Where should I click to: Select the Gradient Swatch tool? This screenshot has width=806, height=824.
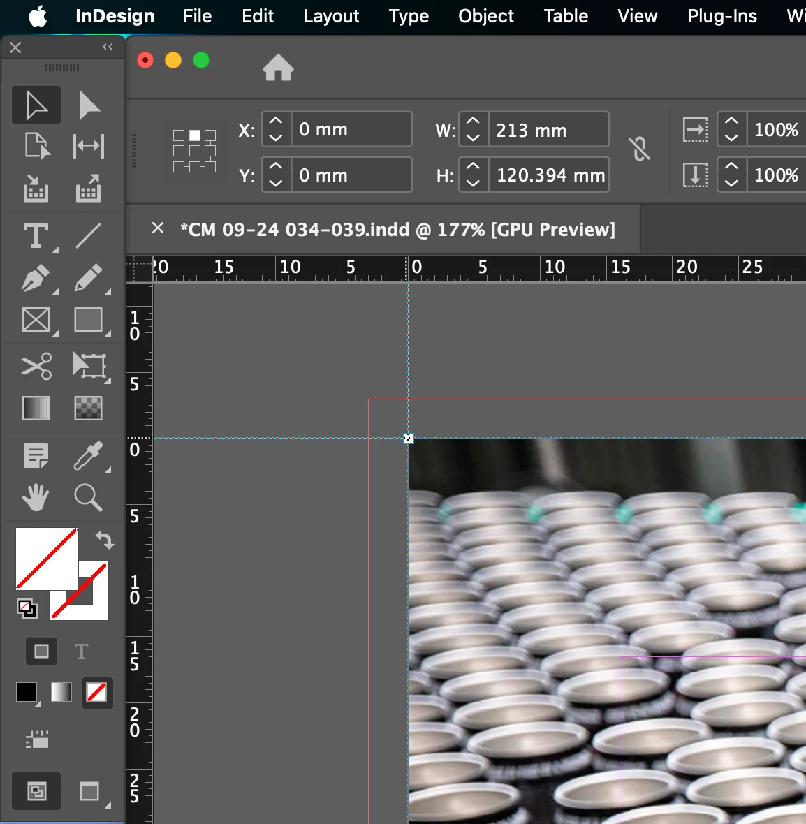[x=36, y=409]
